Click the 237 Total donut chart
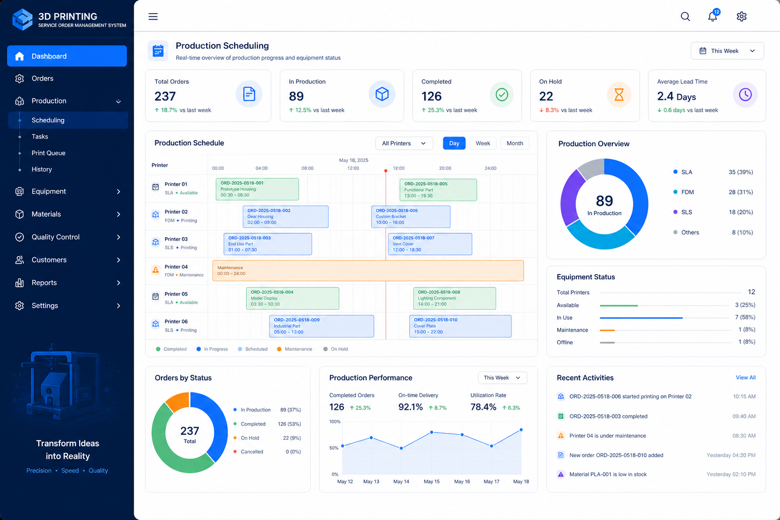This screenshot has width=780, height=520. 190,433
